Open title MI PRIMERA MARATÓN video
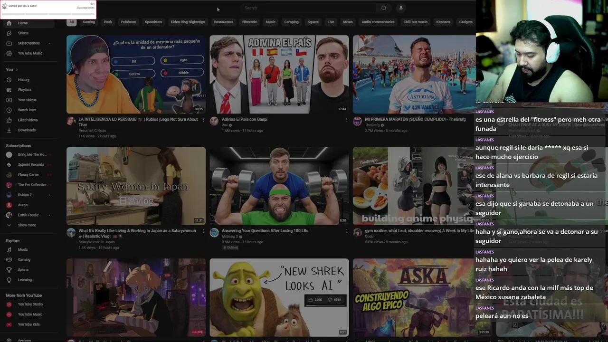Viewport: 608px width, 342px height. [x=415, y=119]
